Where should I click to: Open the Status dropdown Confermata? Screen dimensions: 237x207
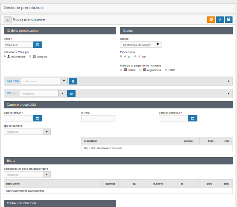(141, 45)
